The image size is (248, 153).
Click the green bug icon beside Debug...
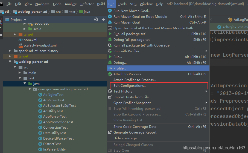[110, 63]
